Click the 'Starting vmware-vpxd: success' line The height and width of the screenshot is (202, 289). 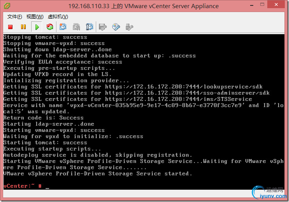tap(54, 130)
